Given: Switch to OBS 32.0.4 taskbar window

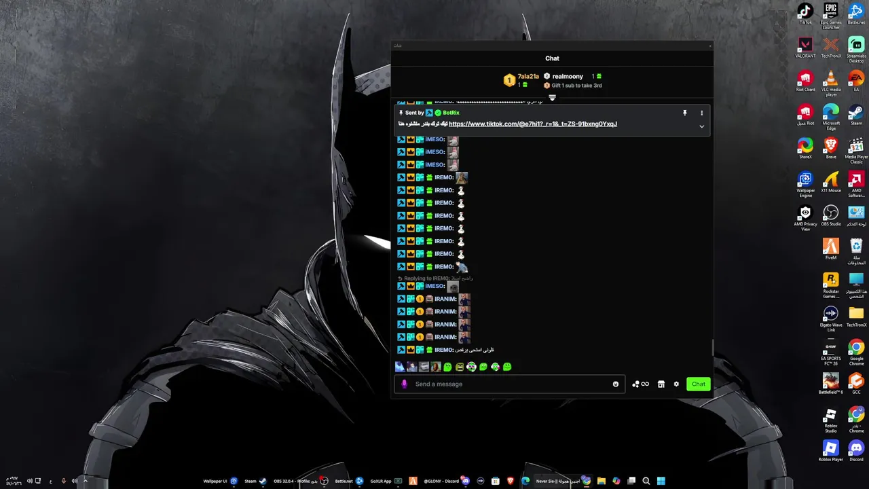Looking at the screenshot, I should (x=301, y=481).
